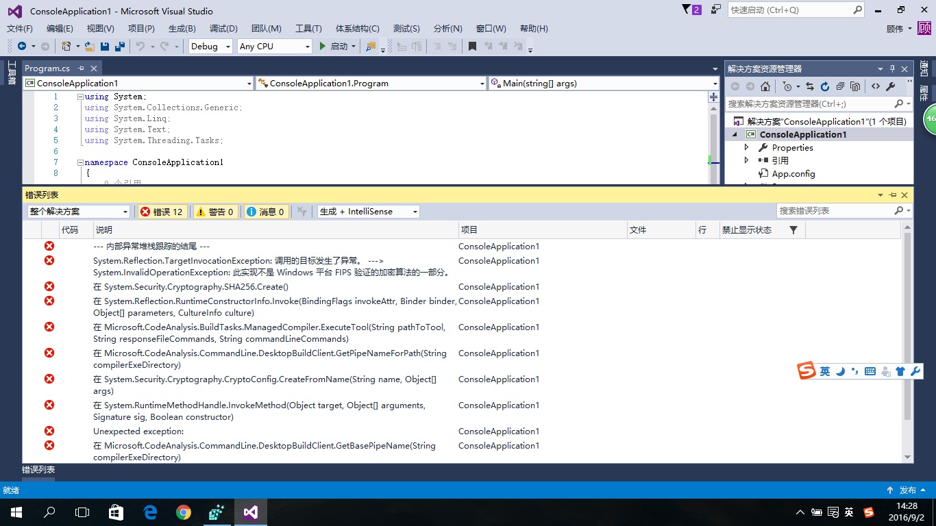936x526 pixels.
Task: Click the Find in Files toolbar icon
Action: [371, 46]
